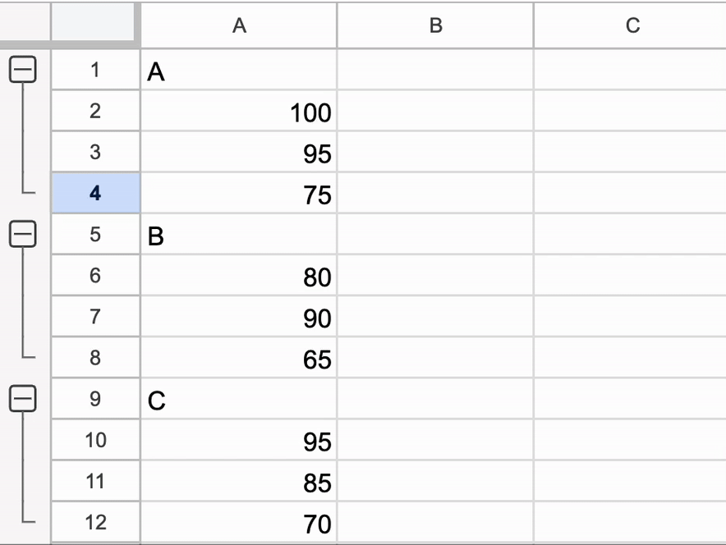This screenshot has height=545, width=726.
Task: Collapse the row group containing B values
Action: pos(23,234)
